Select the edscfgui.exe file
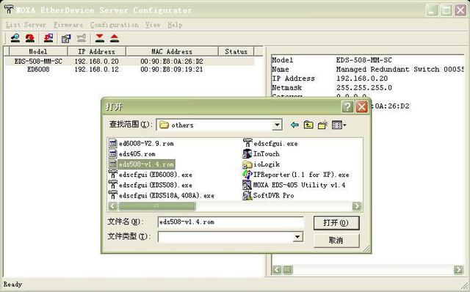Image resolution: width=470 pixels, height=292 pixels. point(270,144)
